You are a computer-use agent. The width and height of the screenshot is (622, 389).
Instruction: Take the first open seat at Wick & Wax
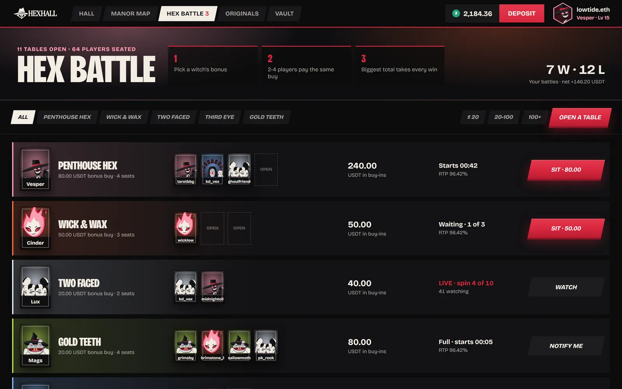[213, 228]
